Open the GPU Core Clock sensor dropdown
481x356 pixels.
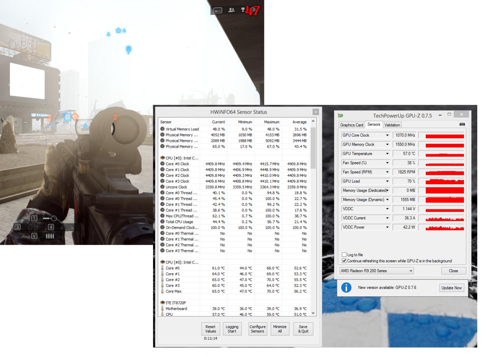[x=387, y=135]
